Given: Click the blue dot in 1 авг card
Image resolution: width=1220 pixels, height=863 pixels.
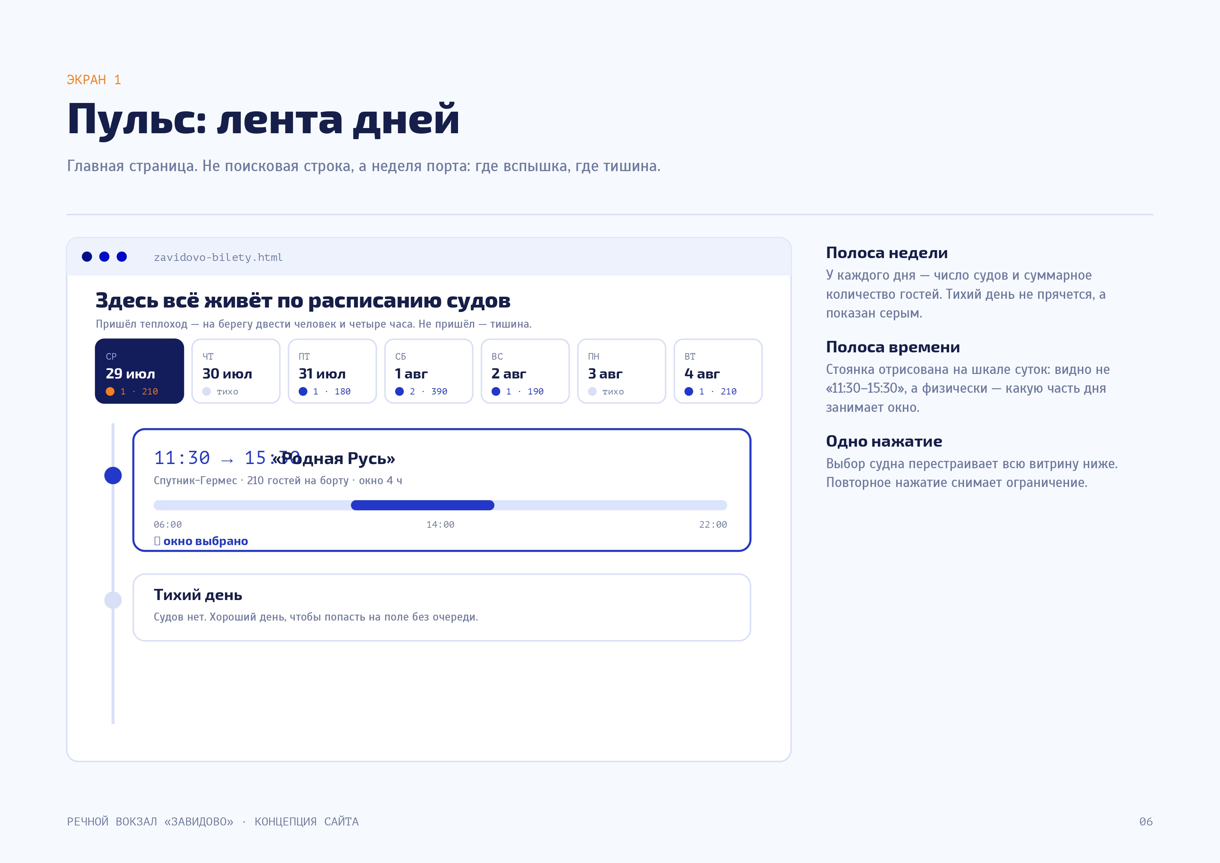Looking at the screenshot, I should click(x=400, y=391).
